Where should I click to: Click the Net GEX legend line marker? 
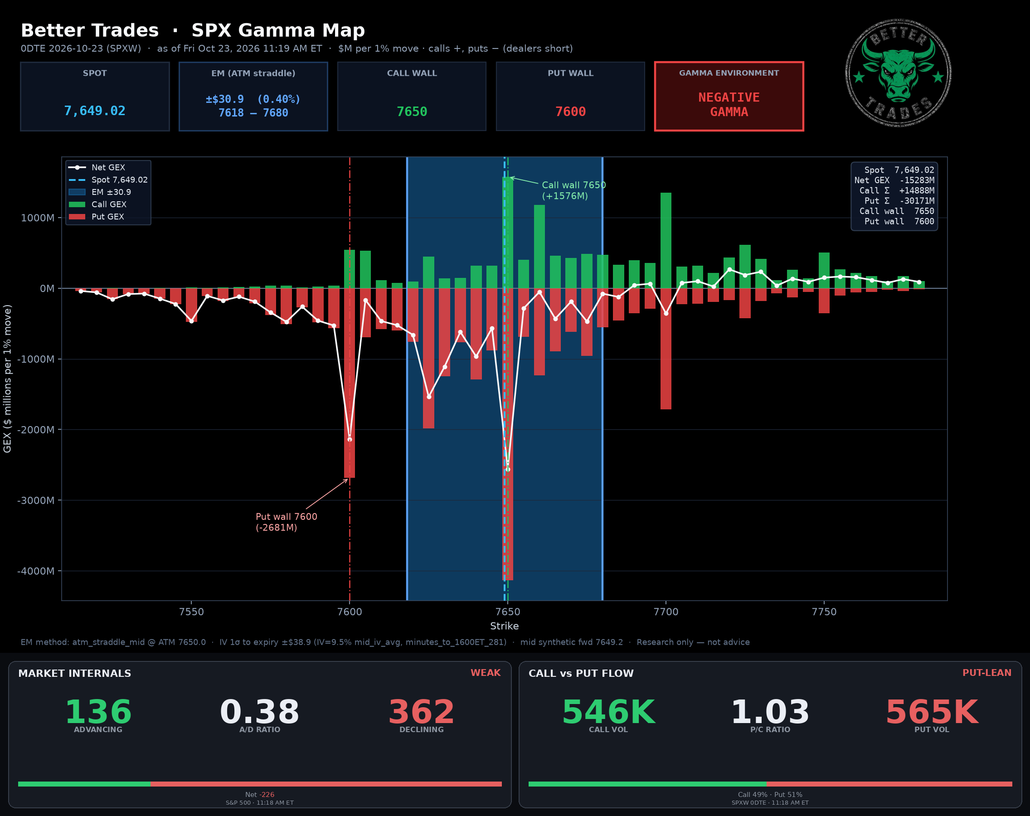(x=77, y=167)
